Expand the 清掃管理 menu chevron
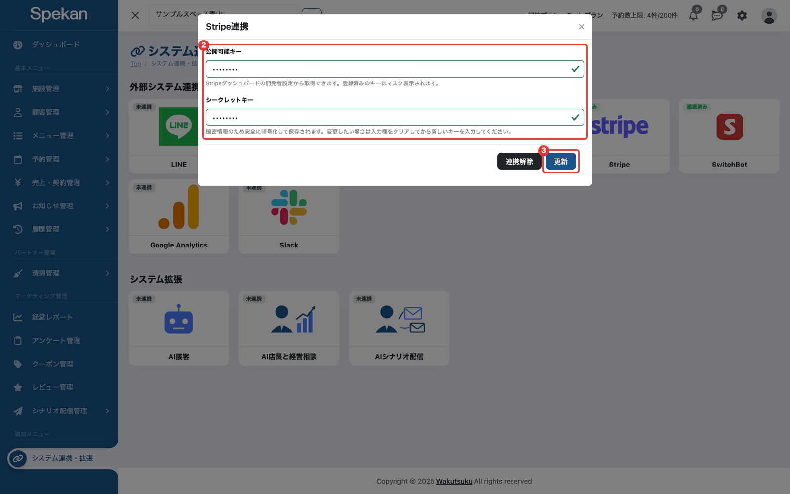Image resolution: width=790 pixels, height=494 pixels. 107,273
